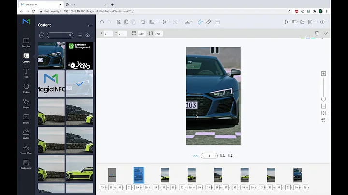Viewport: 348px width, 195px height.
Task: Select the first grey page thumbnail
Action: pyautogui.click(x=112, y=175)
